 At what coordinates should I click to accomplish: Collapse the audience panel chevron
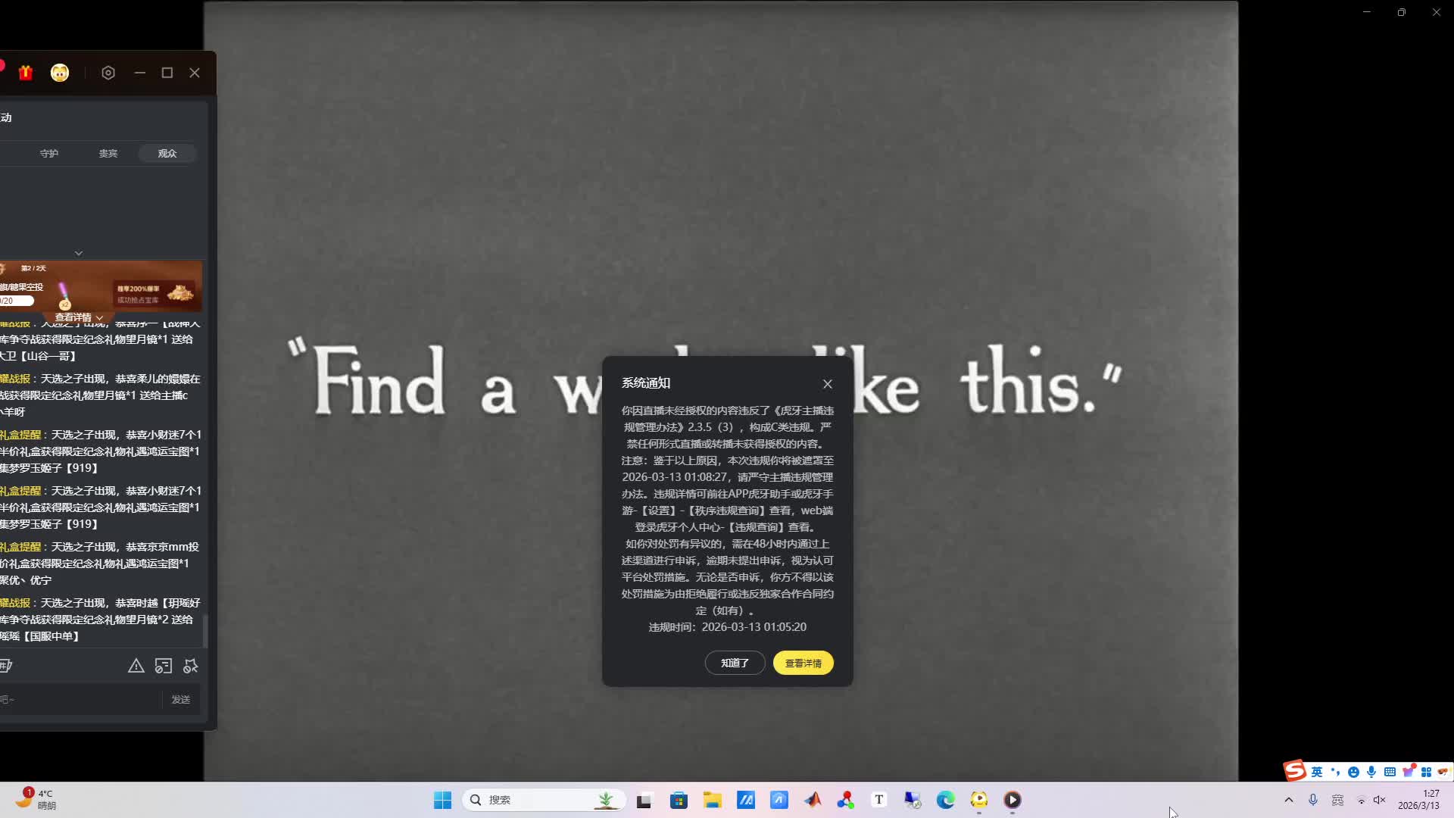79,253
